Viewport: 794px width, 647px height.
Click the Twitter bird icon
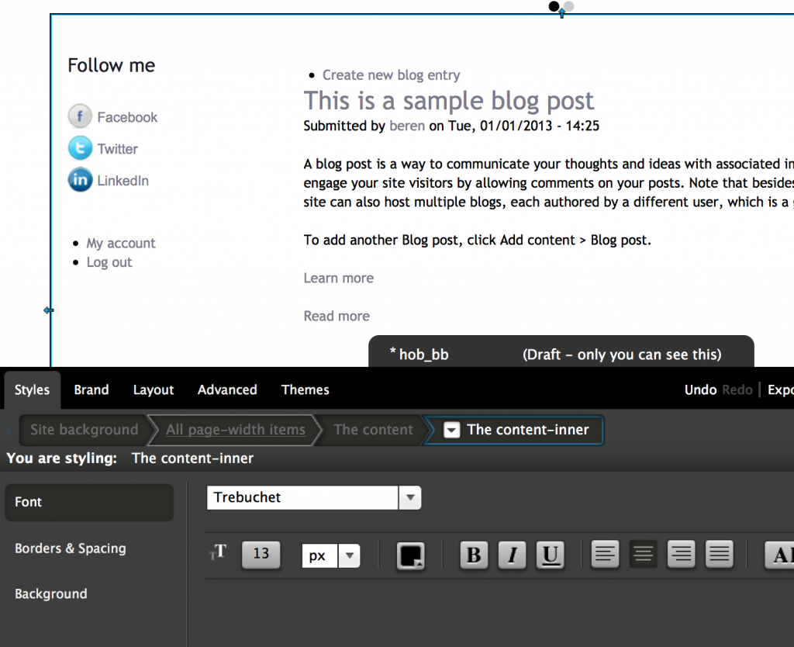click(80, 148)
